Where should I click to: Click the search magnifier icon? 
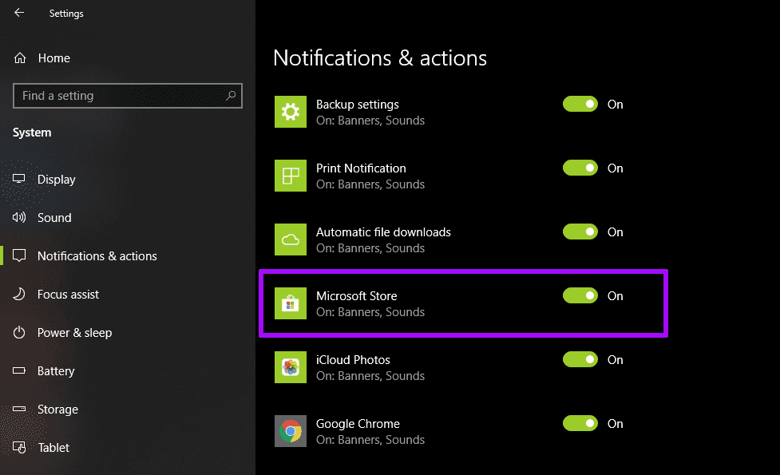(x=230, y=96)
